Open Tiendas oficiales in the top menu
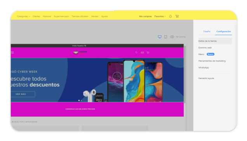 point(80,16)
